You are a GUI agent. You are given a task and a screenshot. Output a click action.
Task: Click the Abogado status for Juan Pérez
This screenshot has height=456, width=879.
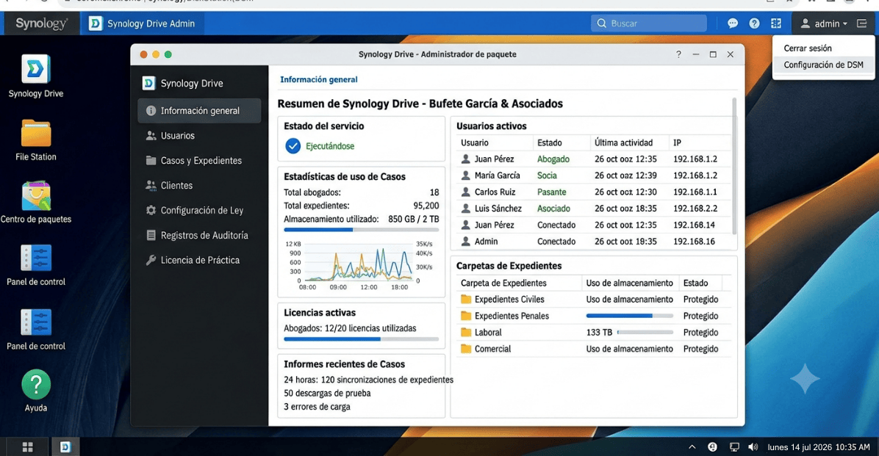[x=553, y=159]
